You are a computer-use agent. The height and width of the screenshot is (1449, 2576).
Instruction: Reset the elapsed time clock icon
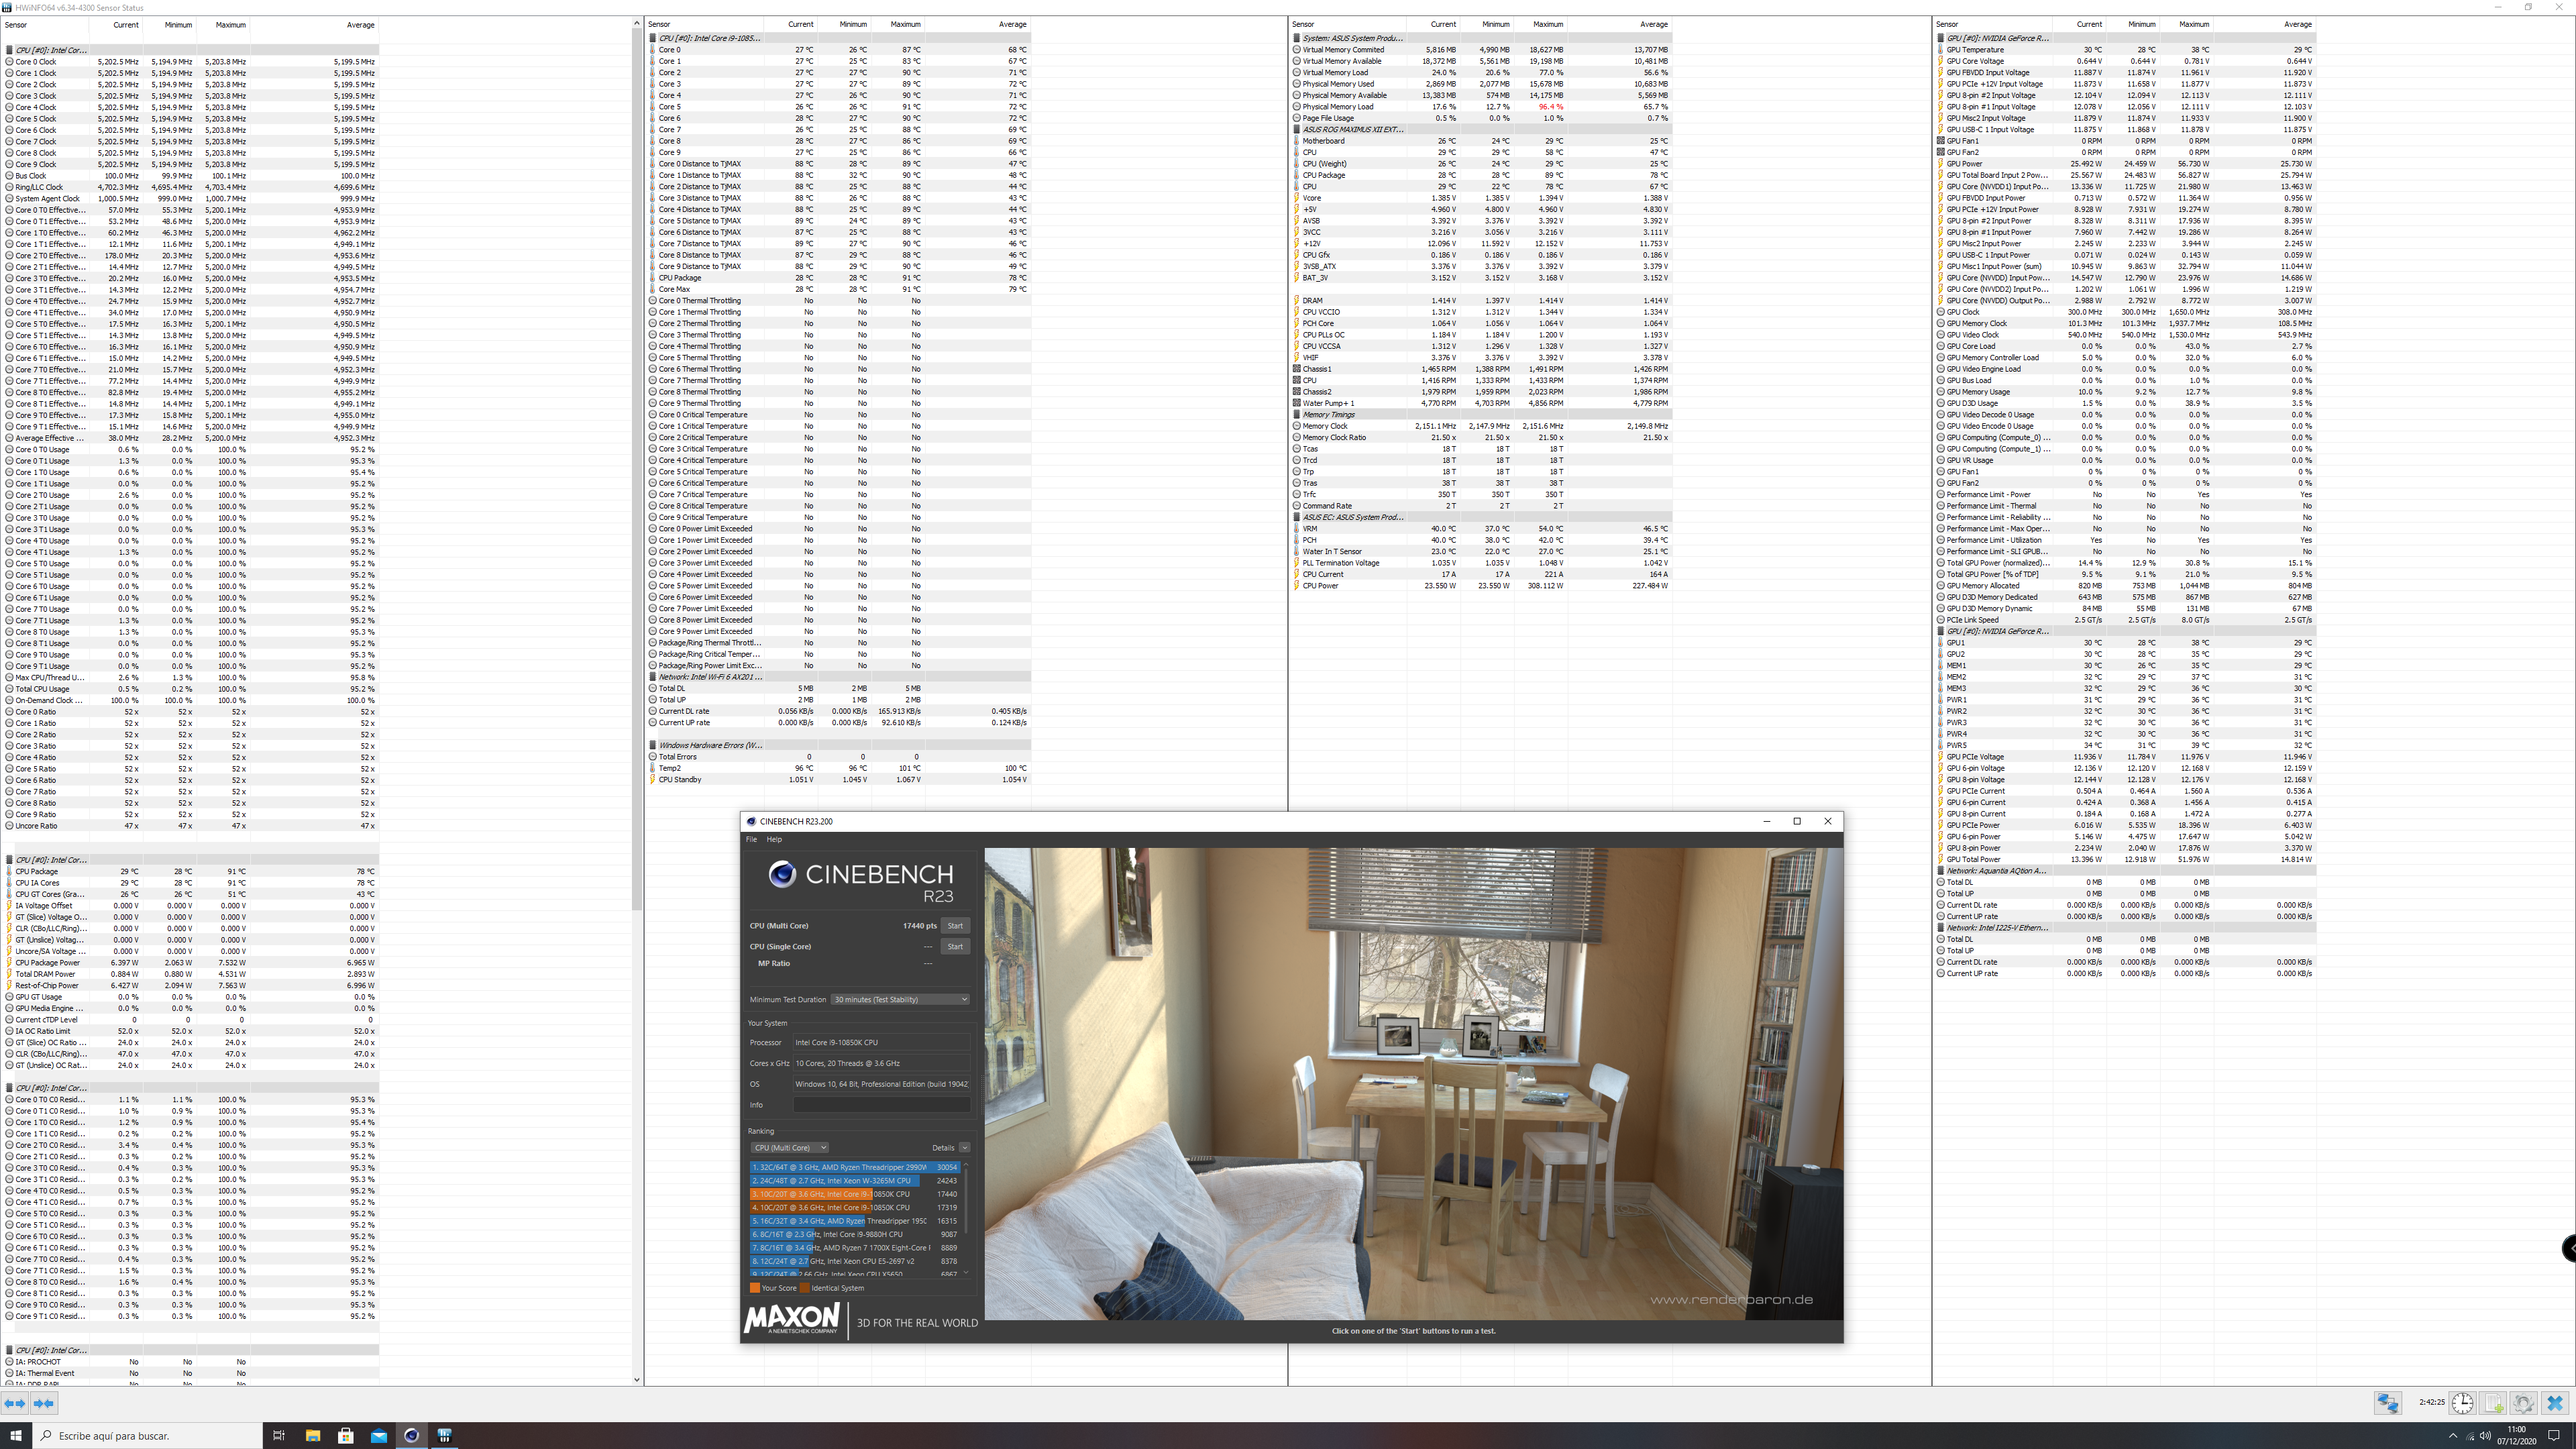tap(2462, 1403)
